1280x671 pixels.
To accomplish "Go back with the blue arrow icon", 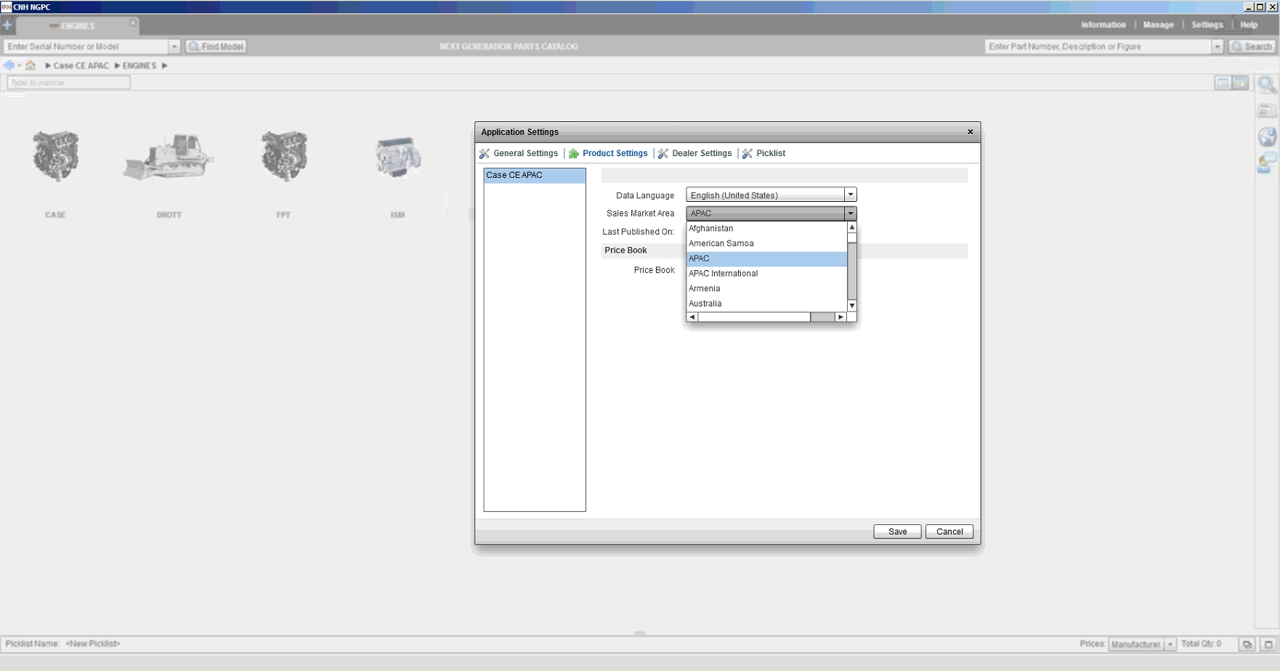I will tap(9, 65).
